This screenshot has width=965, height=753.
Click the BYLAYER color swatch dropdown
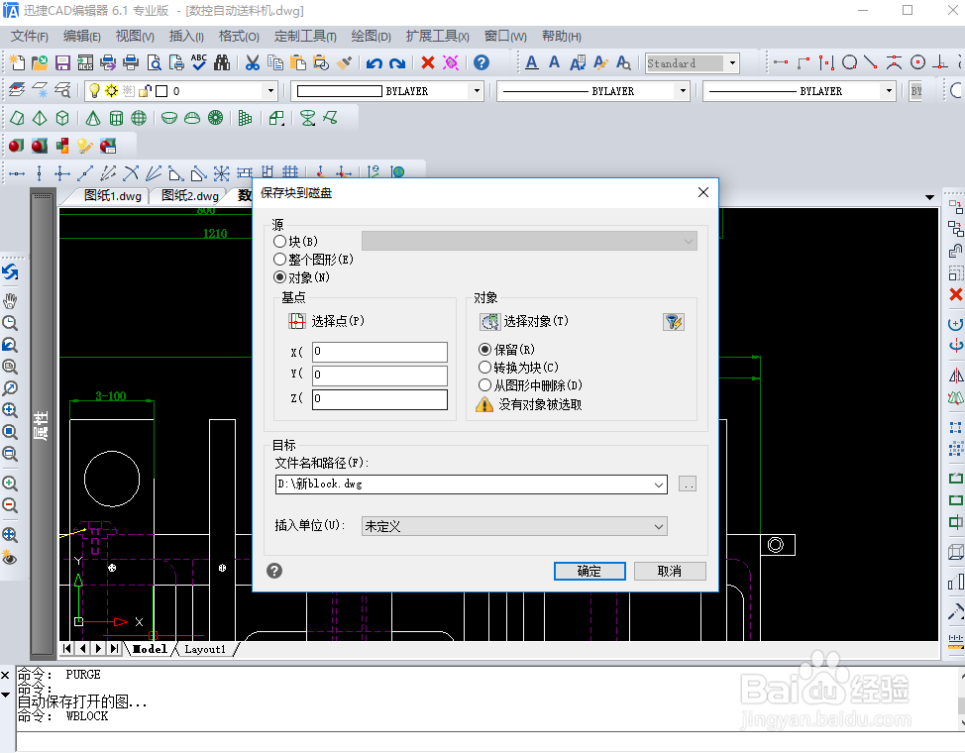[x=387, y=91]
